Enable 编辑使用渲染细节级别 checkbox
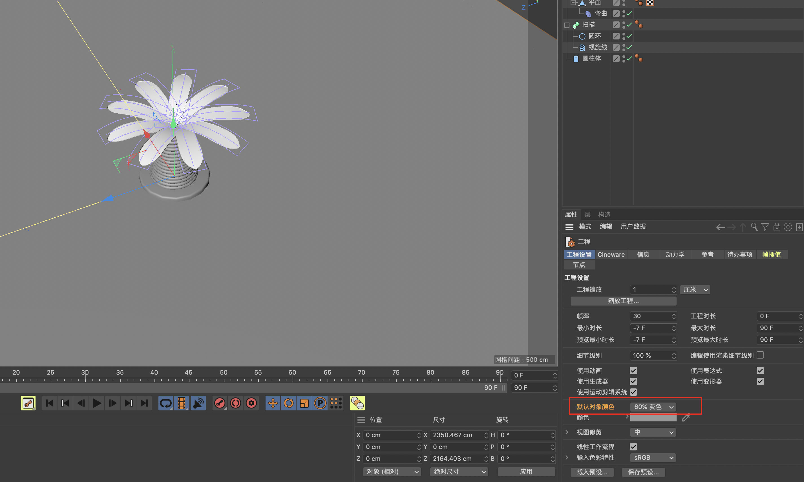Image resolution: width=804 pixels, height=482 pixels. pos(760,355)
